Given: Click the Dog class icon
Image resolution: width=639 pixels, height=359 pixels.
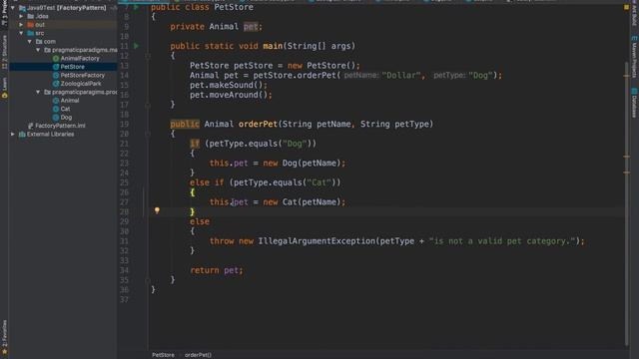Looking at the screenshot, I should 56,118.
